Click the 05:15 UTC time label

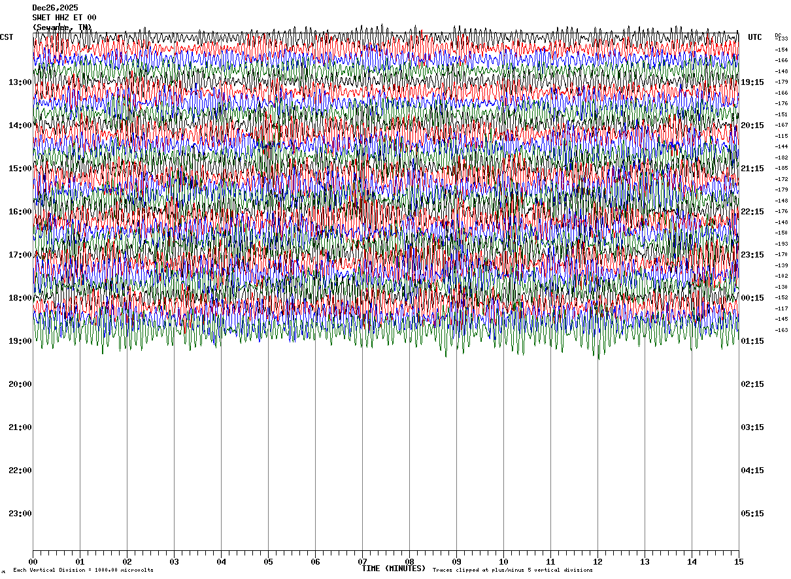pos(752,514)
